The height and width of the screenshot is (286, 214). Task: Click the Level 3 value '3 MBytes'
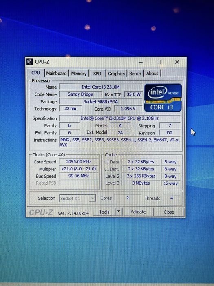pos(141,183)
